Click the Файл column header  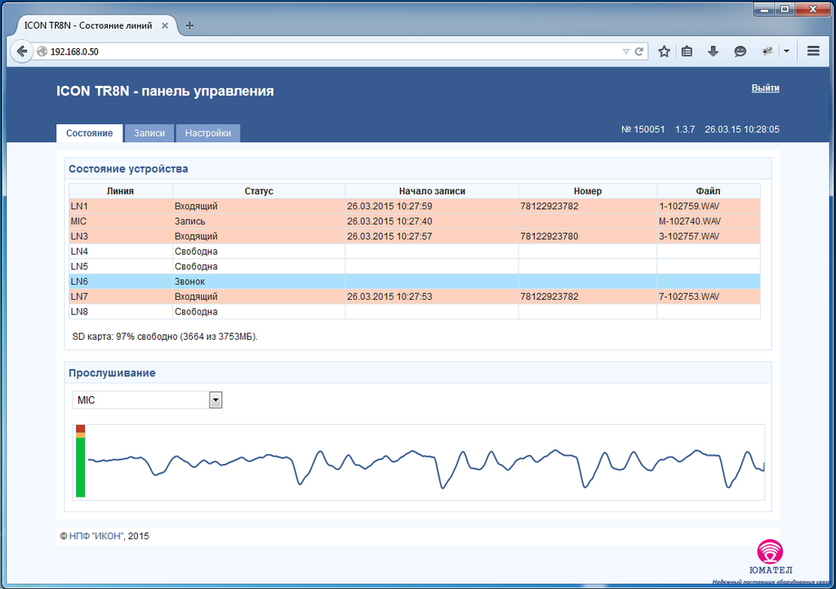point(708,191)
